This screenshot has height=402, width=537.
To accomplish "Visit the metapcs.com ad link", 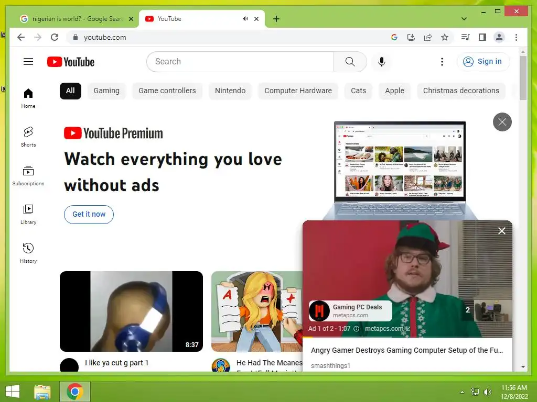I will click(387, 329).
